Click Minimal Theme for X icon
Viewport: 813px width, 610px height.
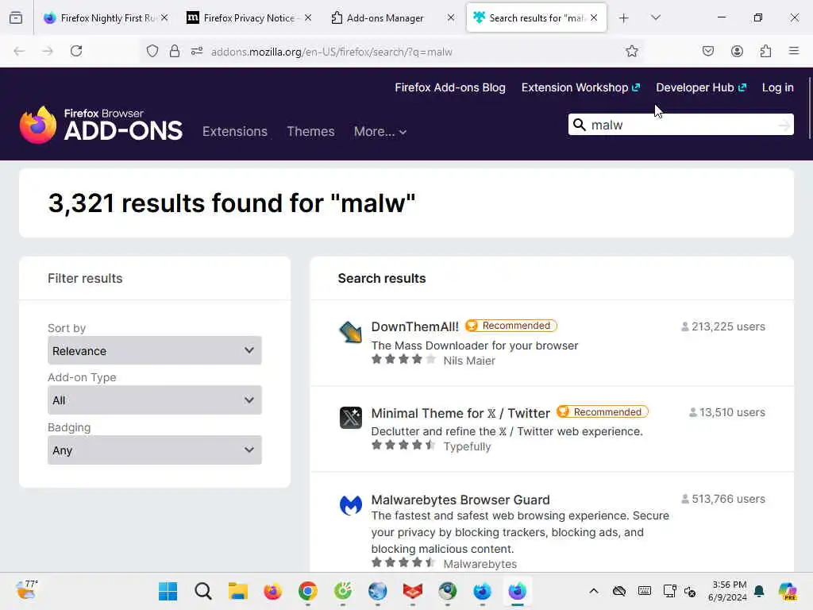[350, 418]
